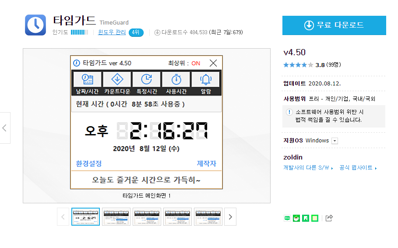Viewport: 398px width, 248px height.
Task: Share via the Line icon
Action: 287,218
